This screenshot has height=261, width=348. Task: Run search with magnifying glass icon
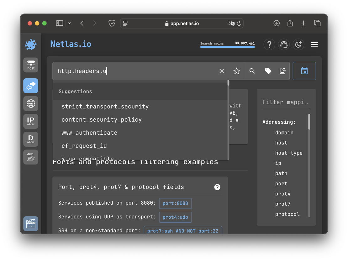click(252, 71)
